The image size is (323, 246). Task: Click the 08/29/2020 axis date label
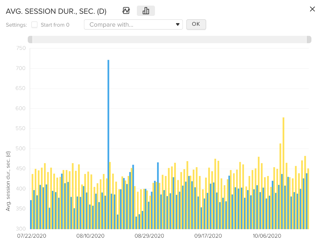[149, 236]
